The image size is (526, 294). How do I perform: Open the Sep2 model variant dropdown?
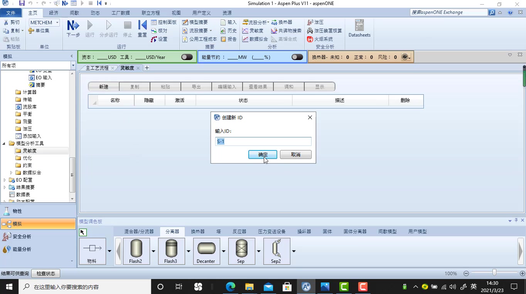pyautogui.click(x=293, y=251)
